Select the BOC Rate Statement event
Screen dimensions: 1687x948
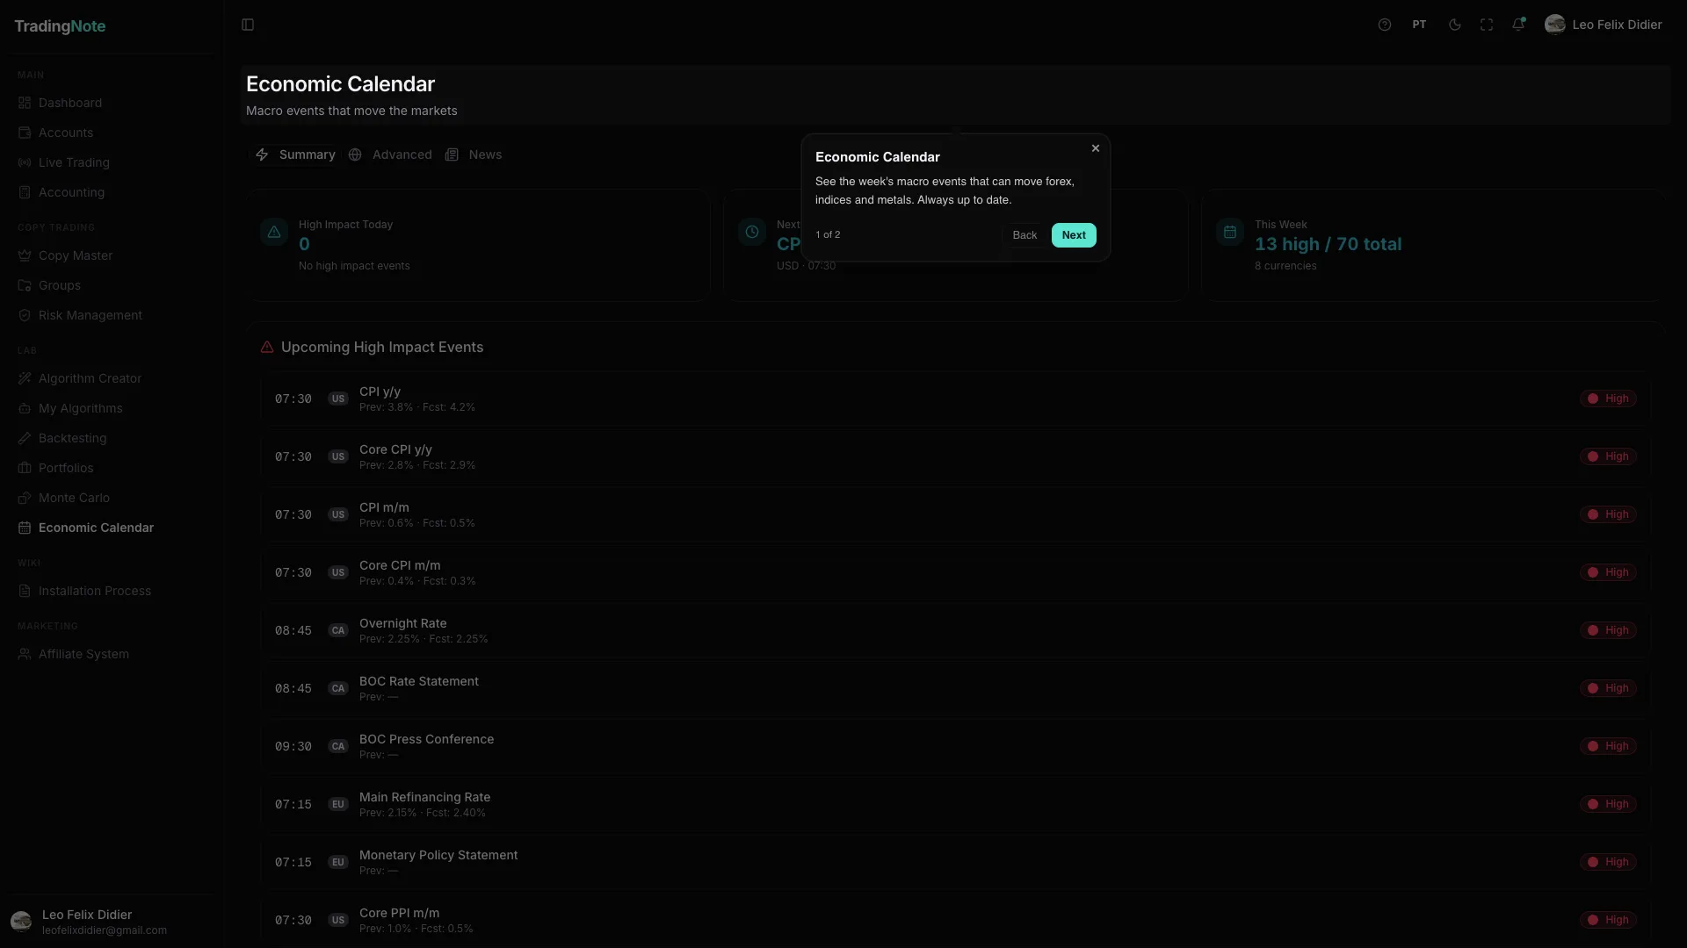(x=955, y=688)
